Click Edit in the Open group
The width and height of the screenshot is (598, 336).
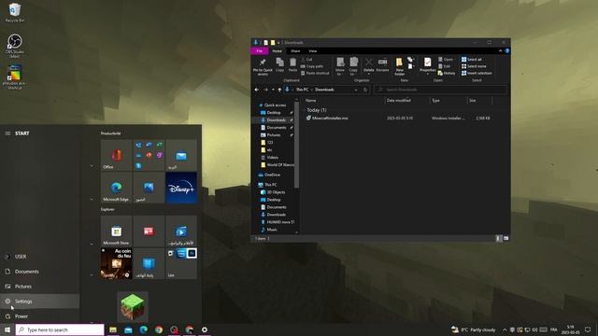(x=445, y=66)
